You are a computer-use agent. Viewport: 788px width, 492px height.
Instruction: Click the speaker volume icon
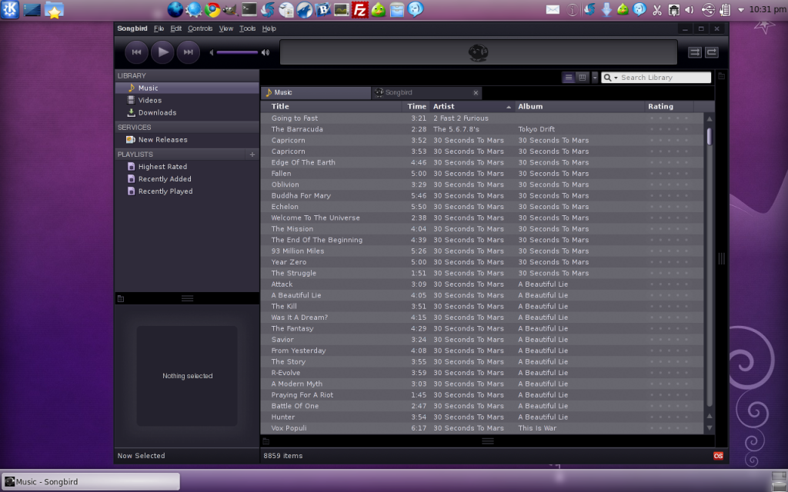tap(265, 52)
